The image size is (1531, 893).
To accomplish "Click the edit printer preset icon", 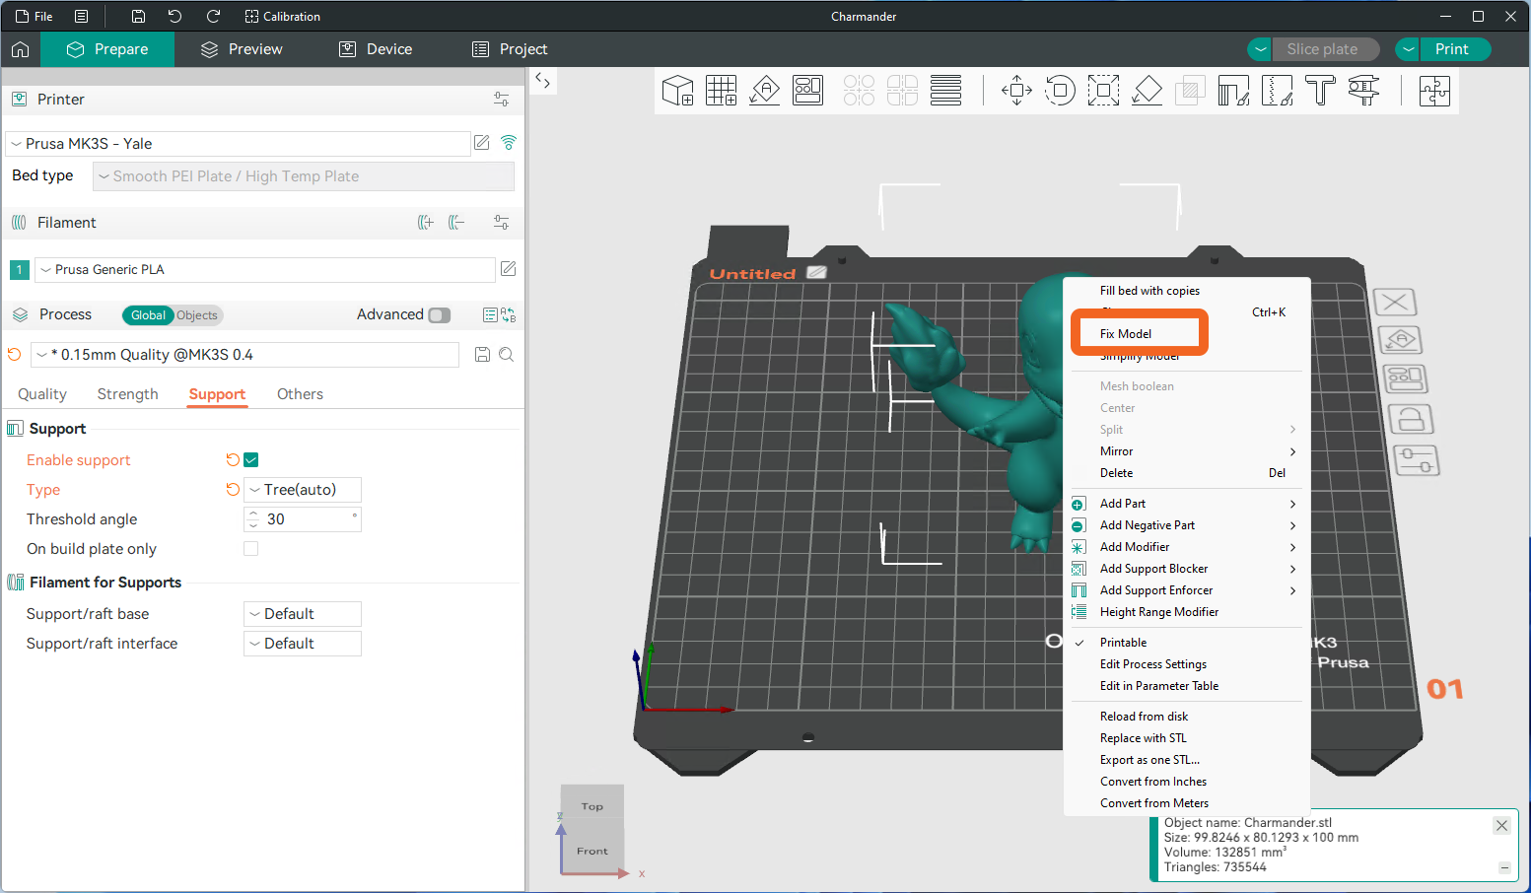I will click(x=482, y=143).
